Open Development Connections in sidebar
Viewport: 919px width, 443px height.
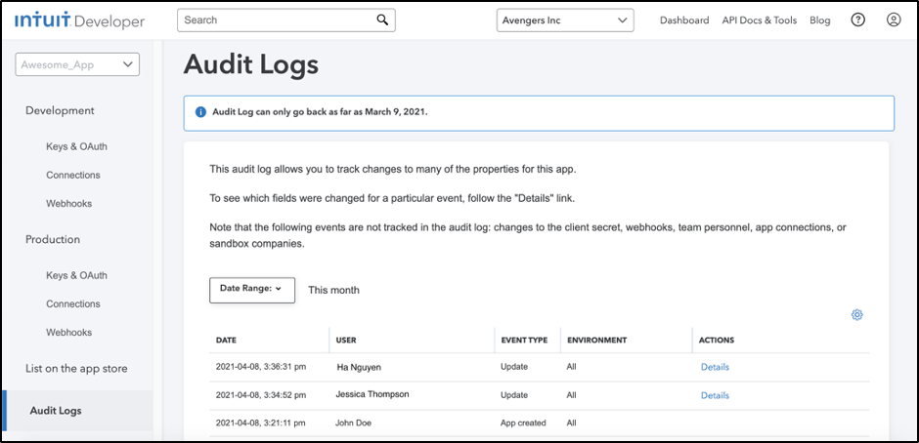coord(73,175)
